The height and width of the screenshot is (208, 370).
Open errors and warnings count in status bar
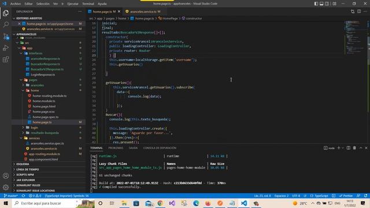[x=35, y=196]
